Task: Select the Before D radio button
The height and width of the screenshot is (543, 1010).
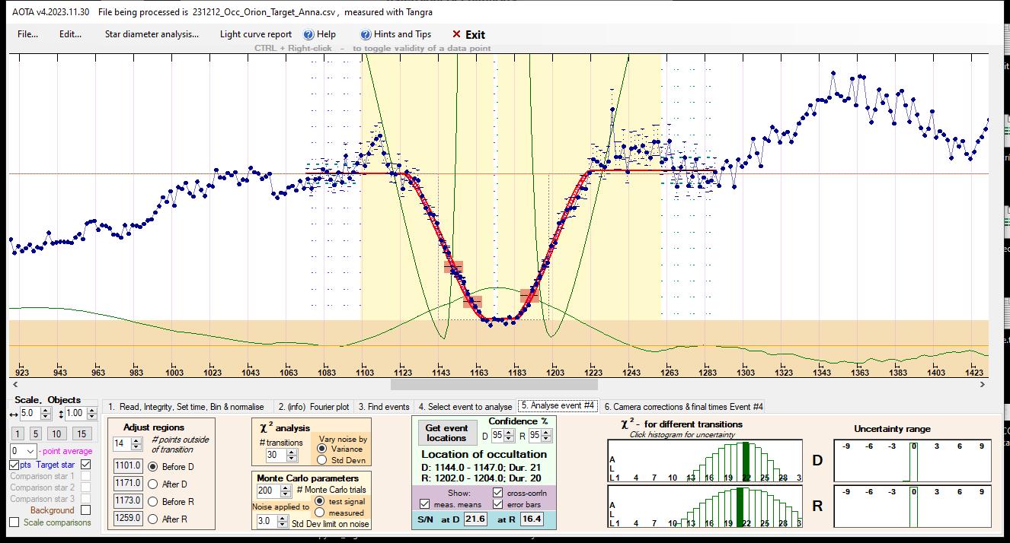Action: (x=153, y=466)
